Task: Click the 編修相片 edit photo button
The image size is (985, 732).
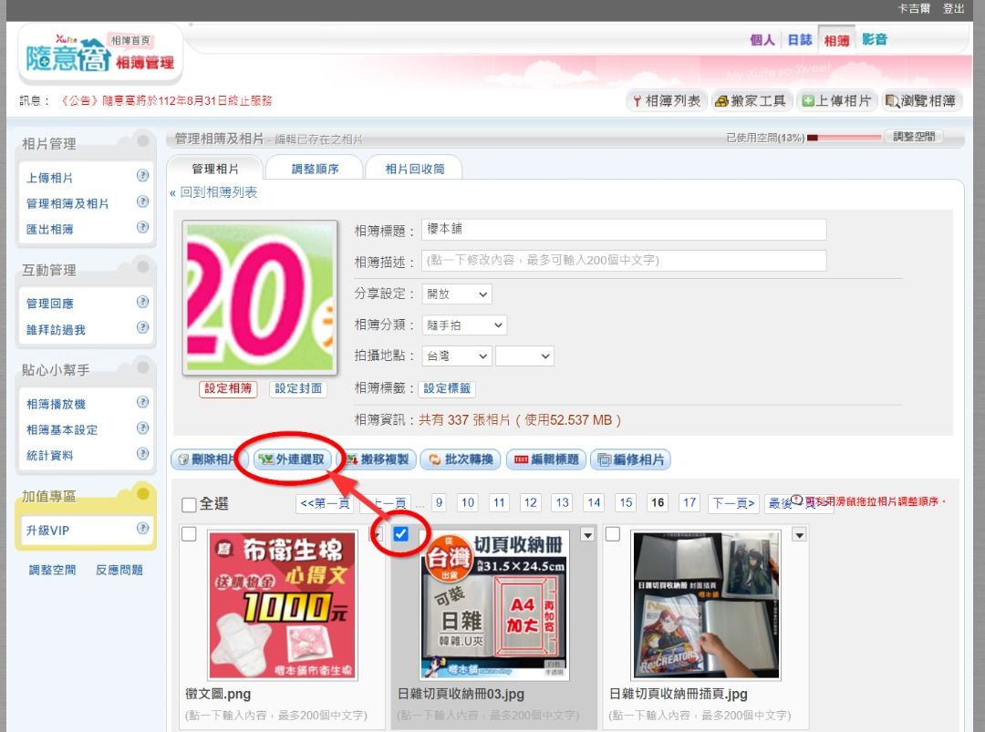Action: click(x=630, y=459)
